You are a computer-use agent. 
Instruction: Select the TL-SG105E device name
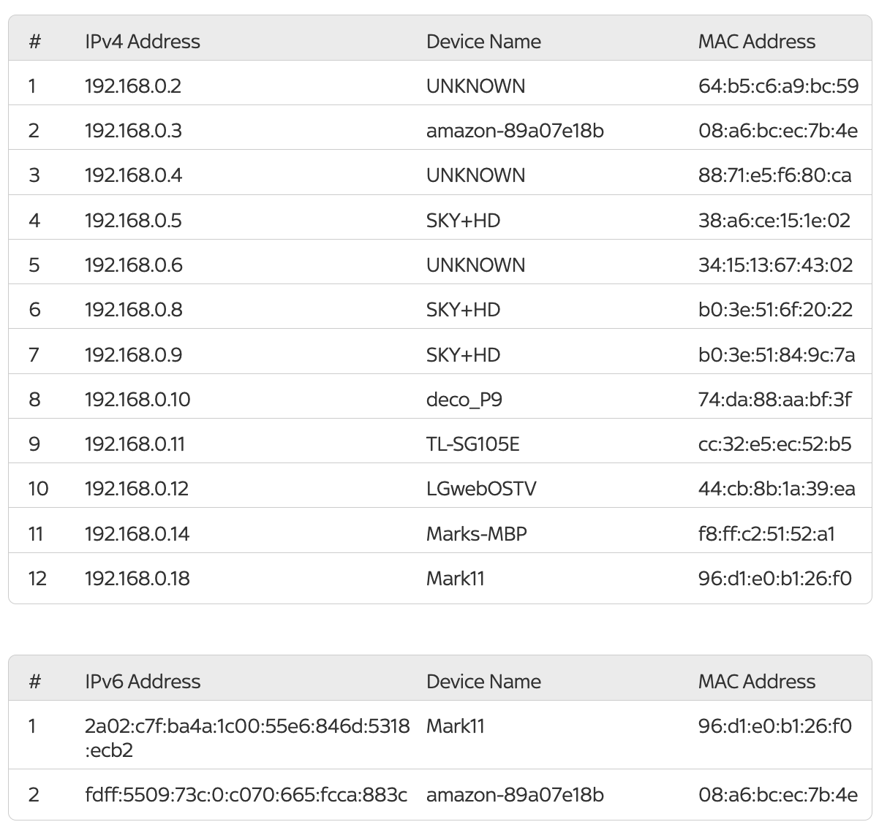coord(472,444)
